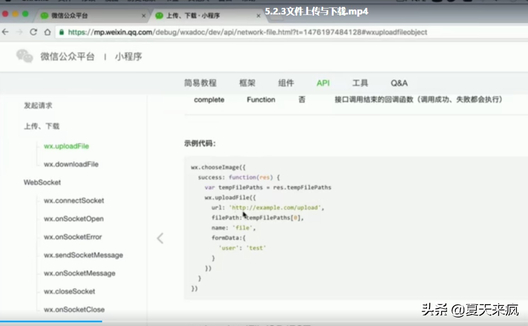
Task: Go back using browser back arrow
Action: (x=5, y=32)
